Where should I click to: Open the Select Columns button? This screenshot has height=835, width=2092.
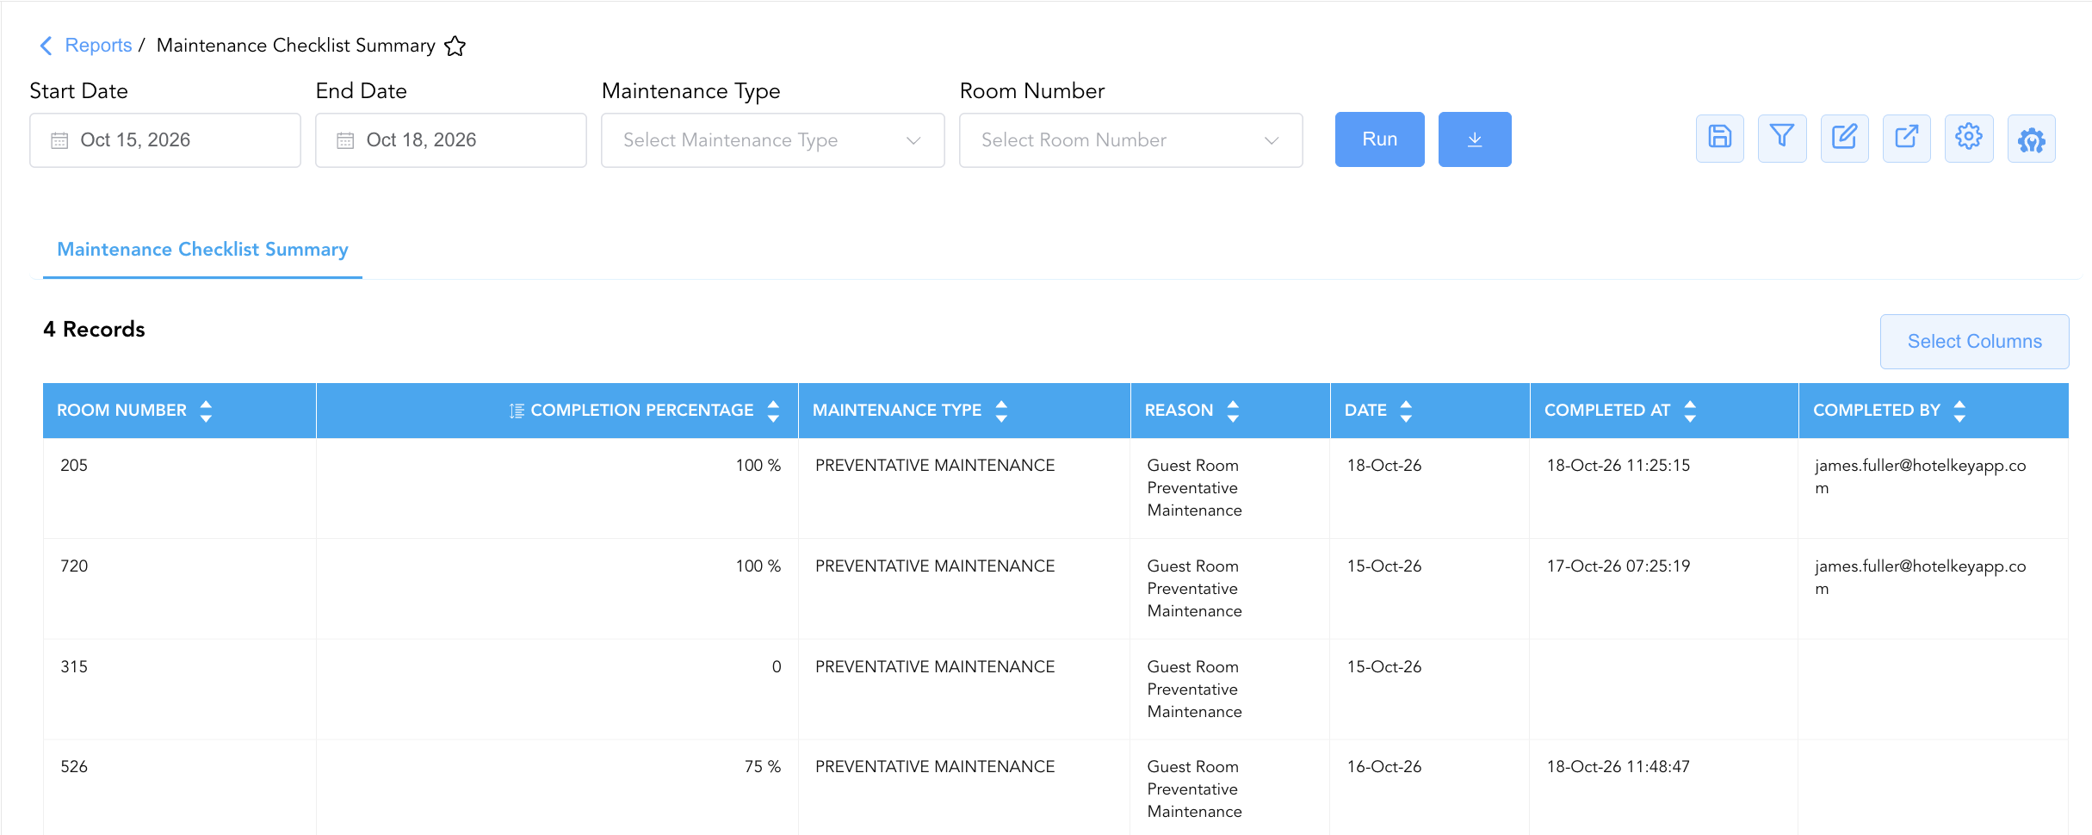click(1974, 342)
